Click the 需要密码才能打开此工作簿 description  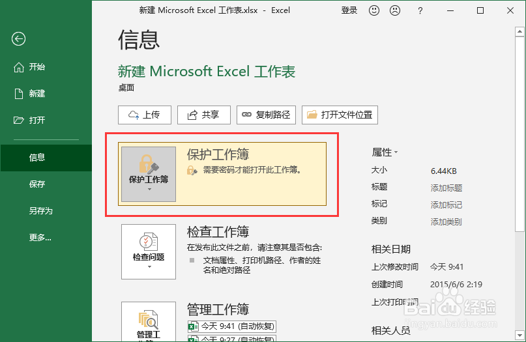[x=252, y=170]
